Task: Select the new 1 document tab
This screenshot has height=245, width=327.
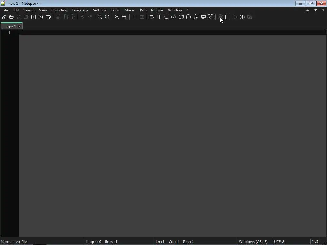Action: (x=11, y=26)
